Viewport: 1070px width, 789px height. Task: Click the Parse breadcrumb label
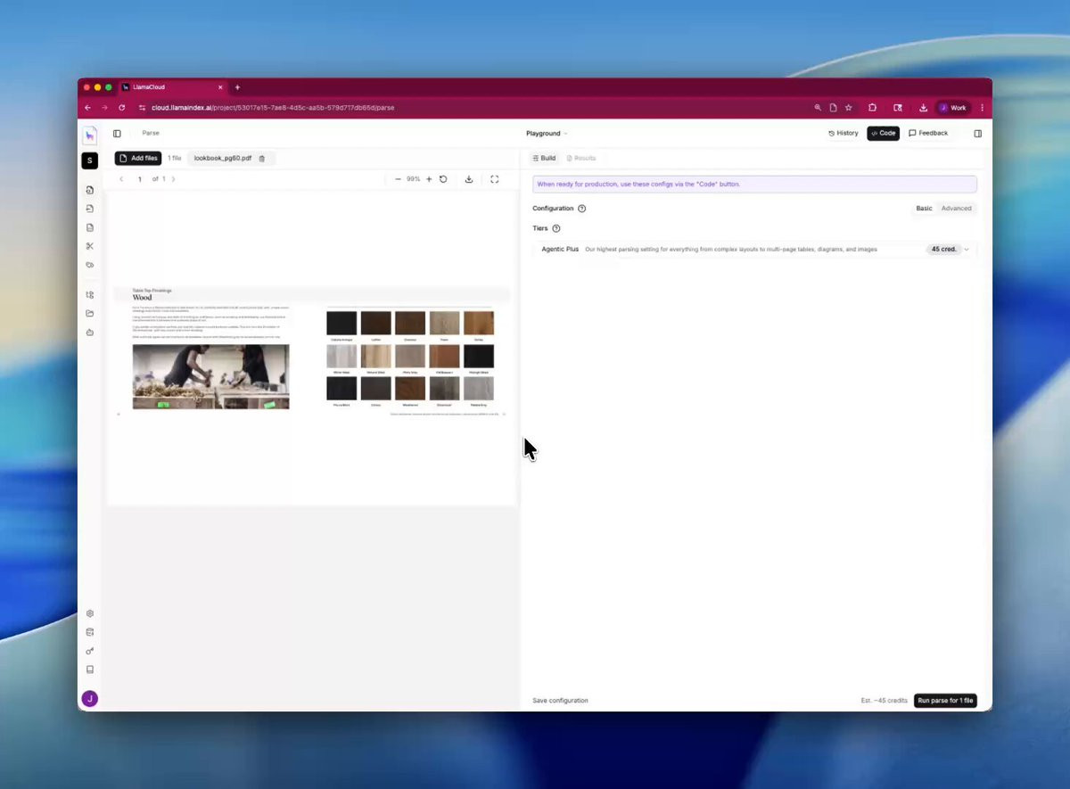click(151, 134)
